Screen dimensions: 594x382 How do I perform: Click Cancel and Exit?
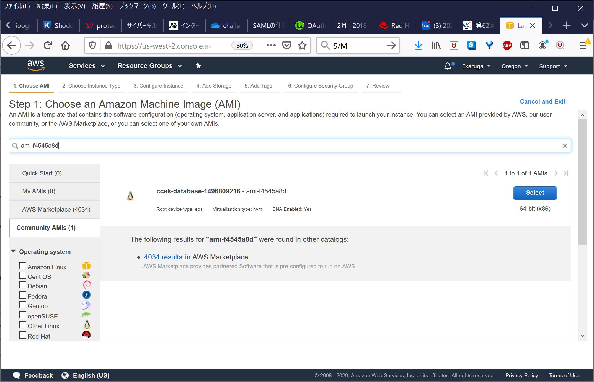(x=543, y=101)
